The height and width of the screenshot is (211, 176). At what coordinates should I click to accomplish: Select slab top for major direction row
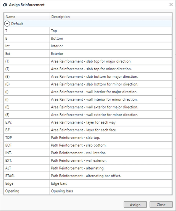87,61
